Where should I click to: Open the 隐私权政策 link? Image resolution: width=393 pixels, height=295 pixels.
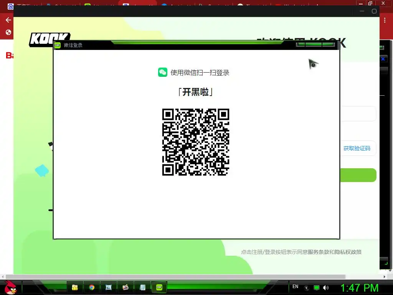pos(348,252)
